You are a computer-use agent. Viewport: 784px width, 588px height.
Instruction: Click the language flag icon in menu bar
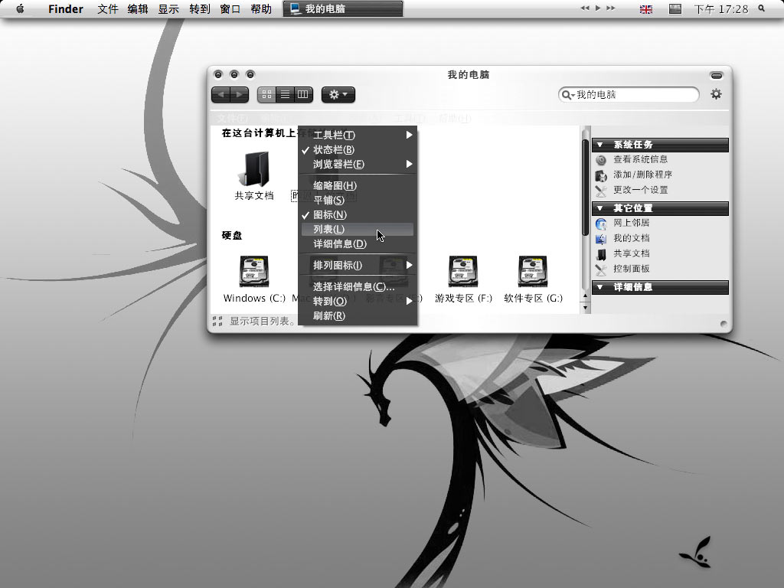pos(646,9)
